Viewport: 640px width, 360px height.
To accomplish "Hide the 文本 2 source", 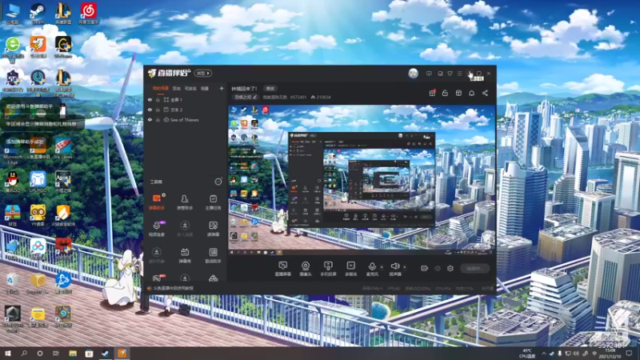I will pos(150,110).
